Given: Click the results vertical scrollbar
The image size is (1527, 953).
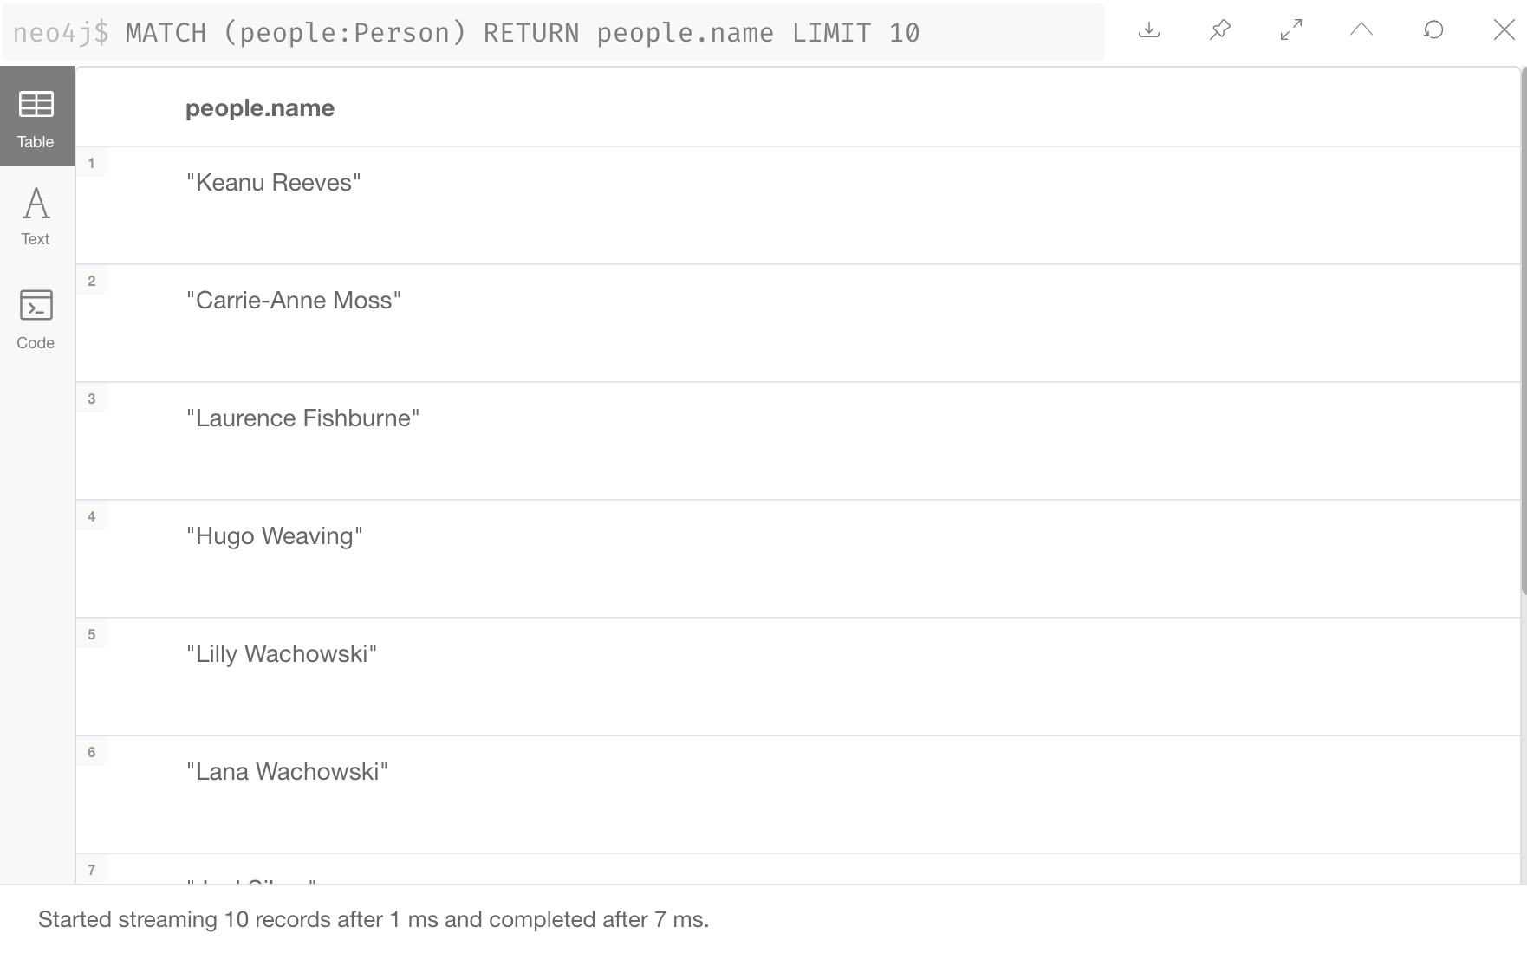Looking at the screenshot, I should [1523, 329].
